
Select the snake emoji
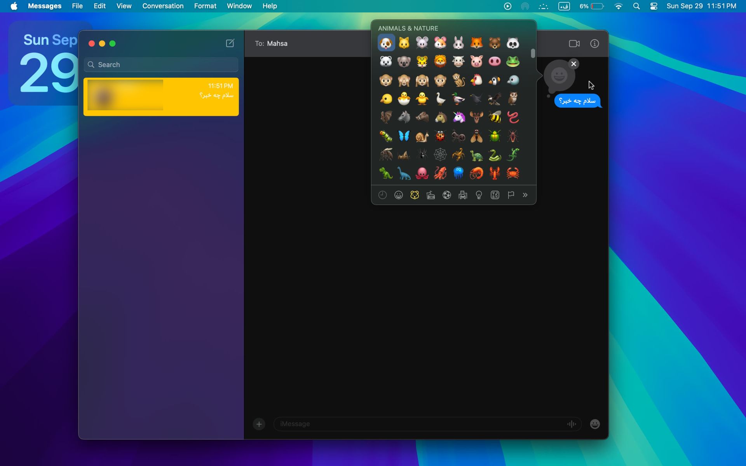point(495,154)
